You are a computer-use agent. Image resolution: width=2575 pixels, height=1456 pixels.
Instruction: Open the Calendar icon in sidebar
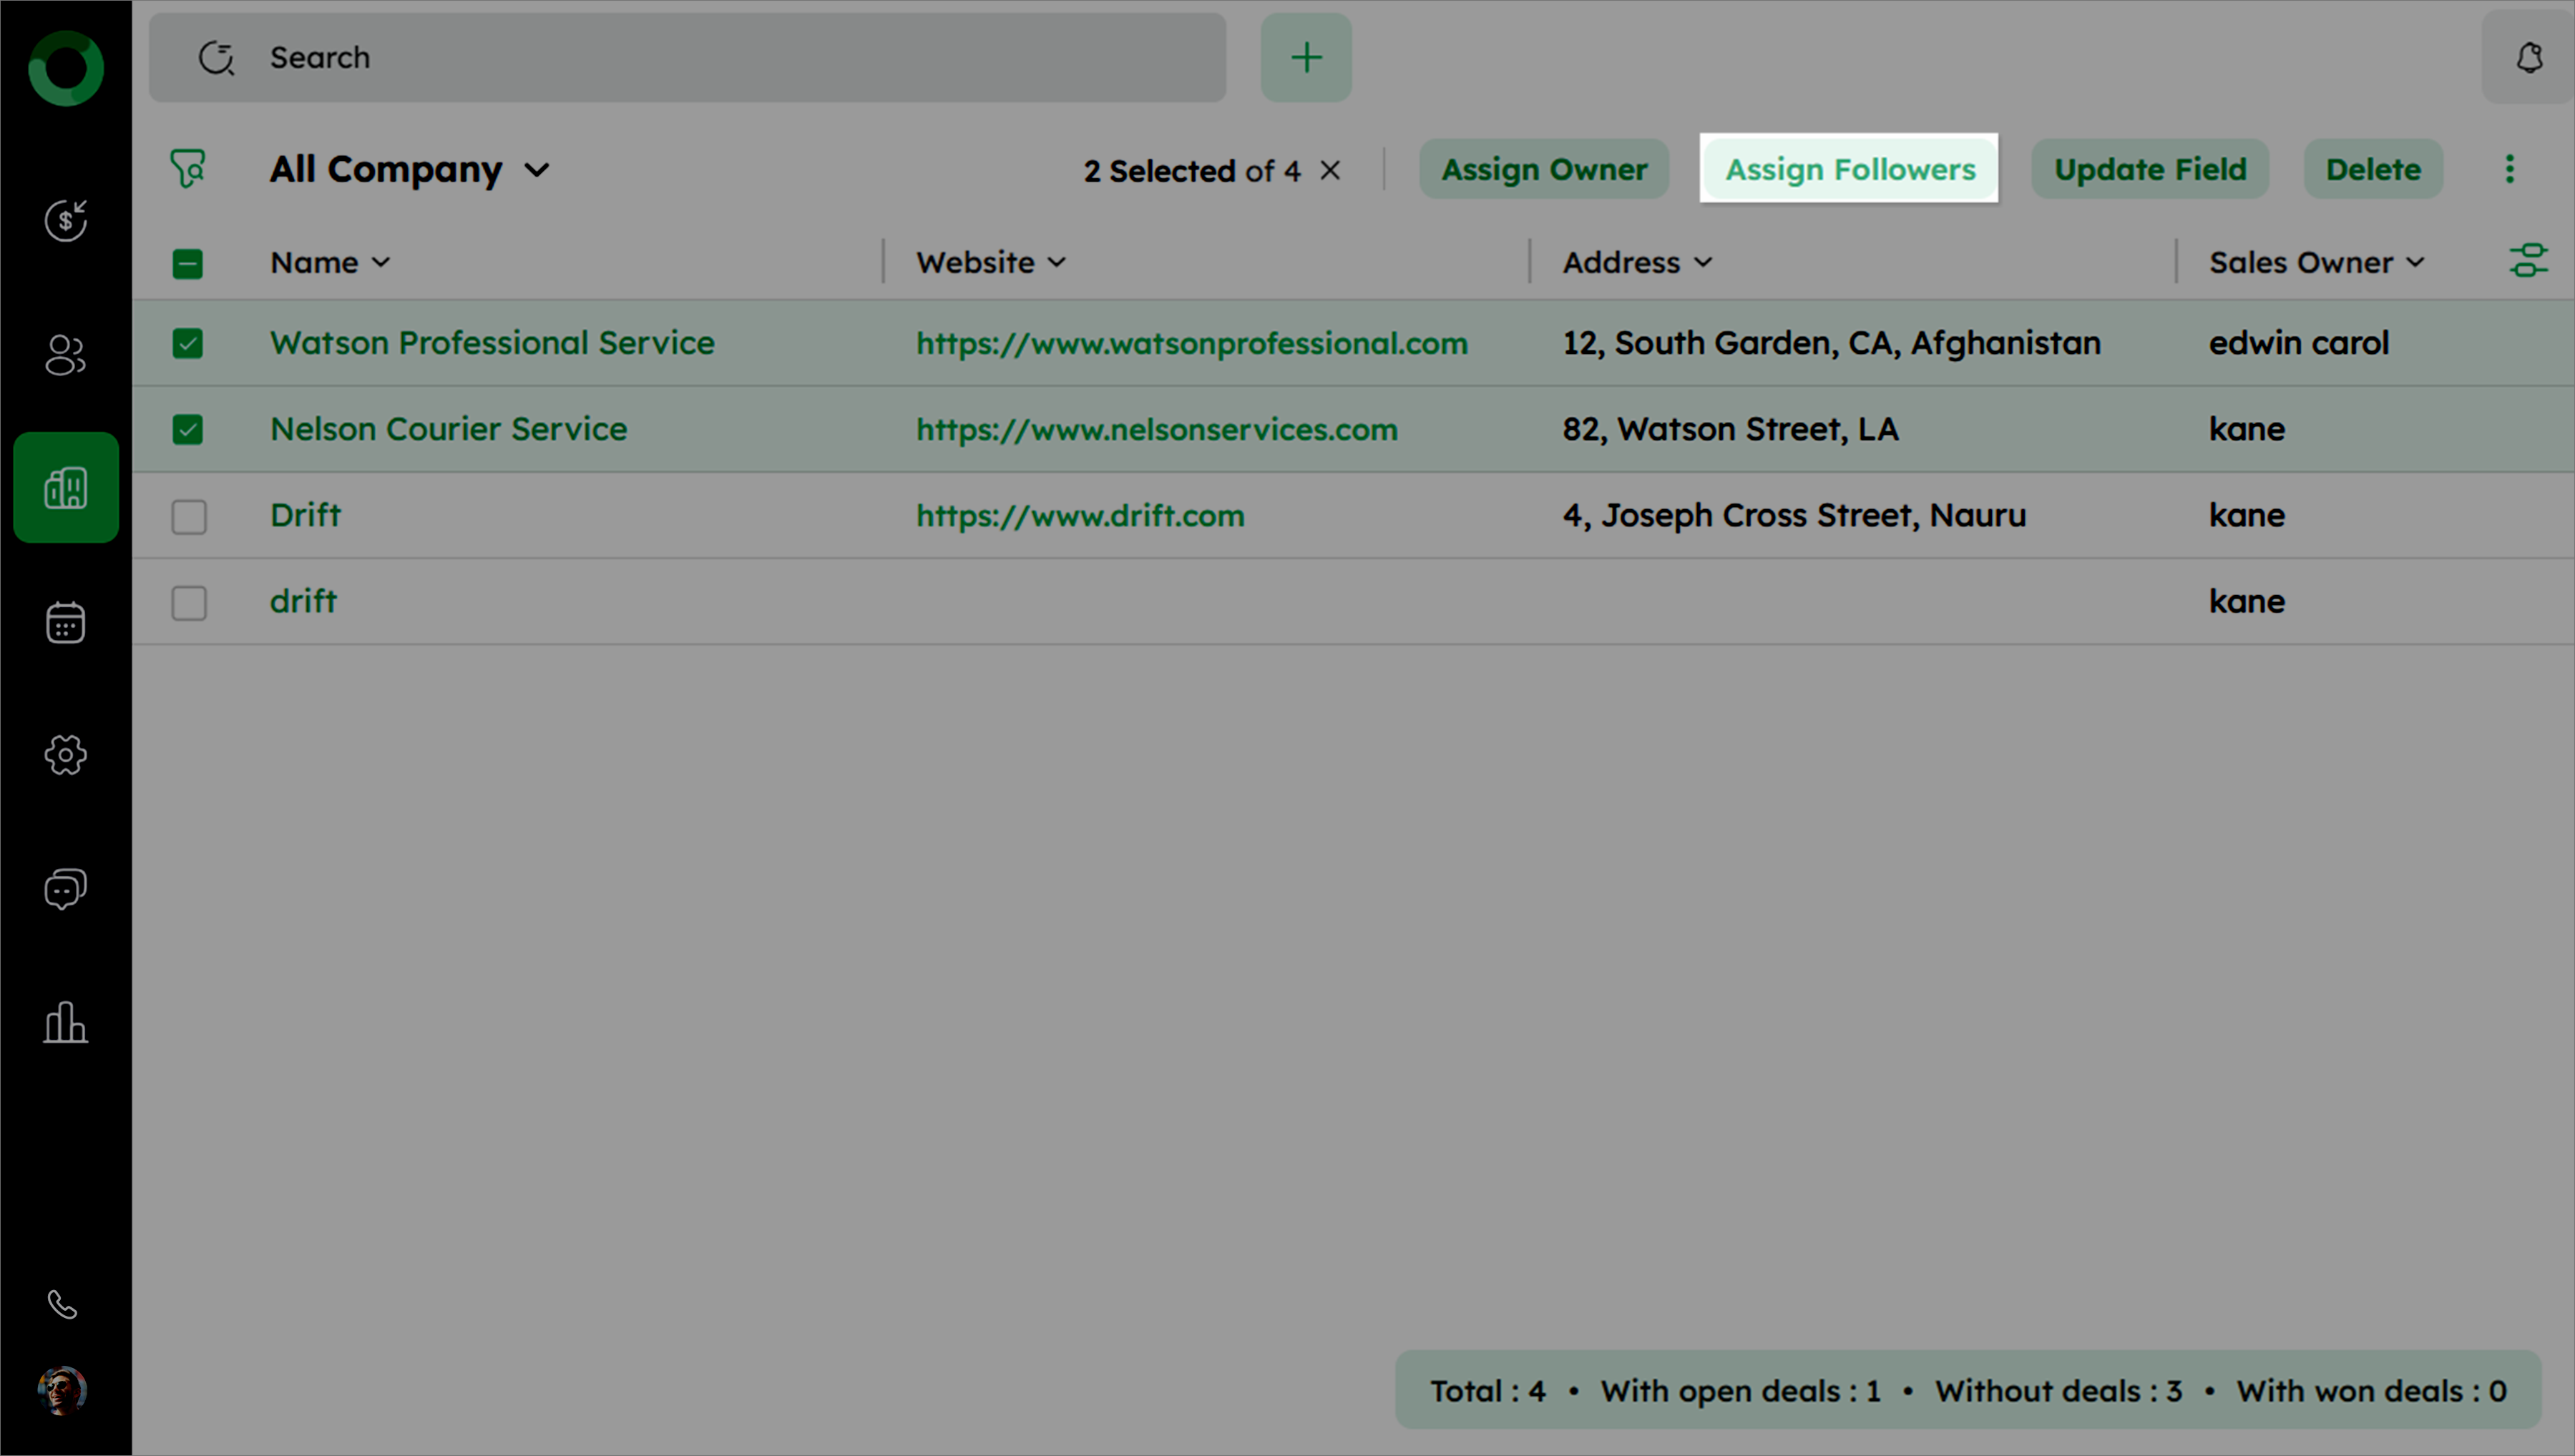point(66,622)
